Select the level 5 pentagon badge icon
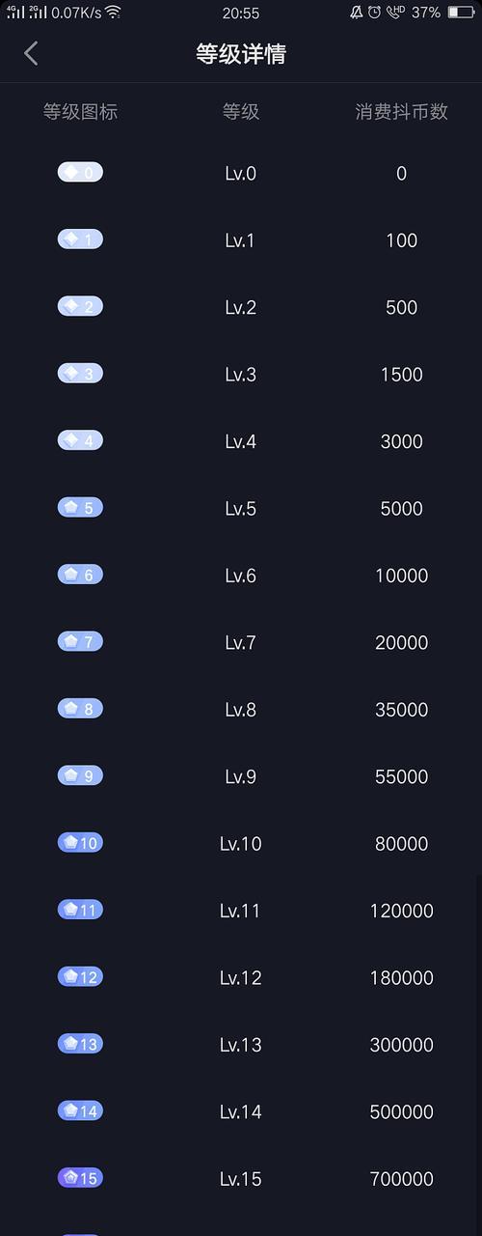Viewport: 482px width, 1236px height. pos(80,508)
